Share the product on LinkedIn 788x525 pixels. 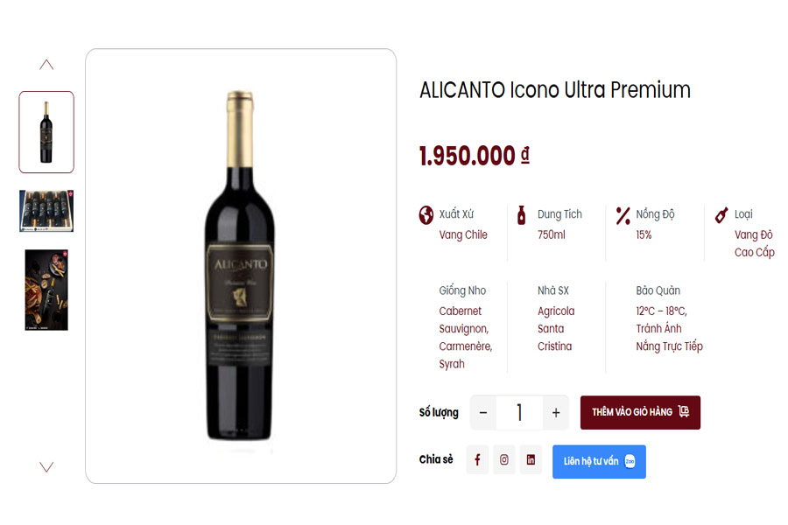click(531, 459)
